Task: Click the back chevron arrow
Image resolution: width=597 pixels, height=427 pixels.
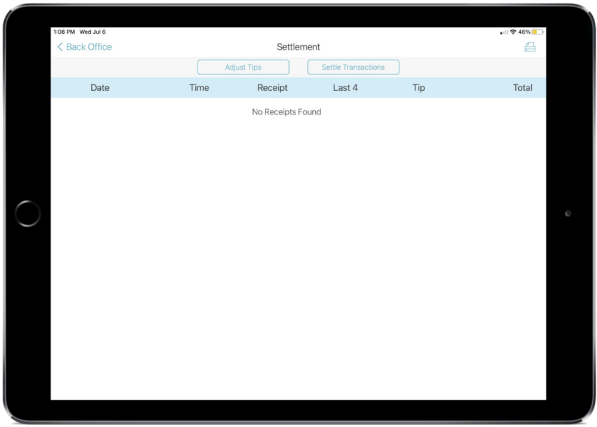Action: [x=60, y=47]
